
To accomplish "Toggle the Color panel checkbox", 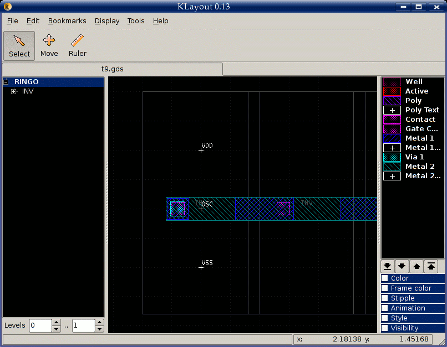I will (x=385, y=278).
